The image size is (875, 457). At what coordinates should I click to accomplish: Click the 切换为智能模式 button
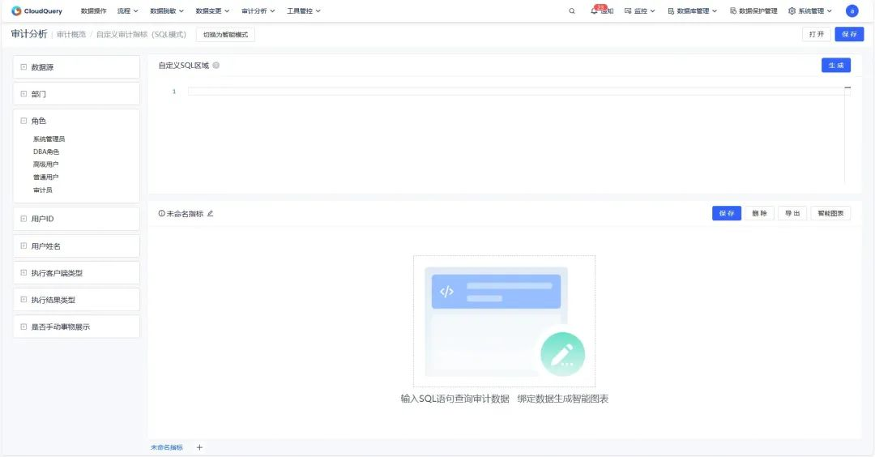[225, 35]
